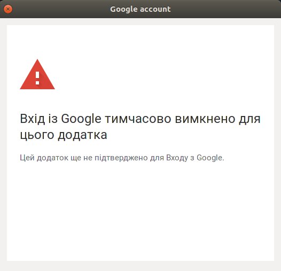This screenshot has width=281, height=271.
Task: Click the word "account" in the title bar
Action: tap(155, 9)
